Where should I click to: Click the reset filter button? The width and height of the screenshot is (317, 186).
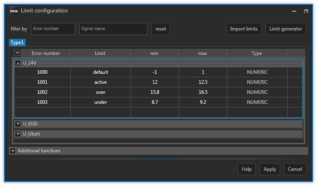(161, 29)
